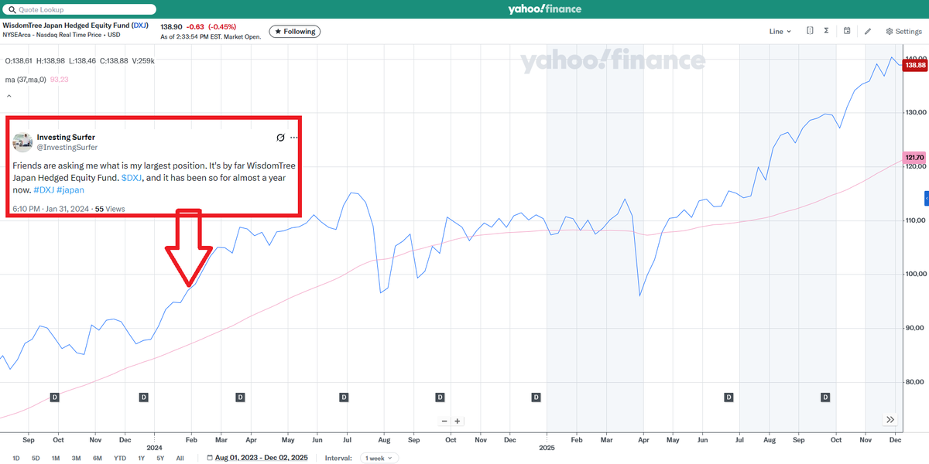Open the tweet's three-dot more menu
This screenshot has height=464, width=929.
coord(294,138)
